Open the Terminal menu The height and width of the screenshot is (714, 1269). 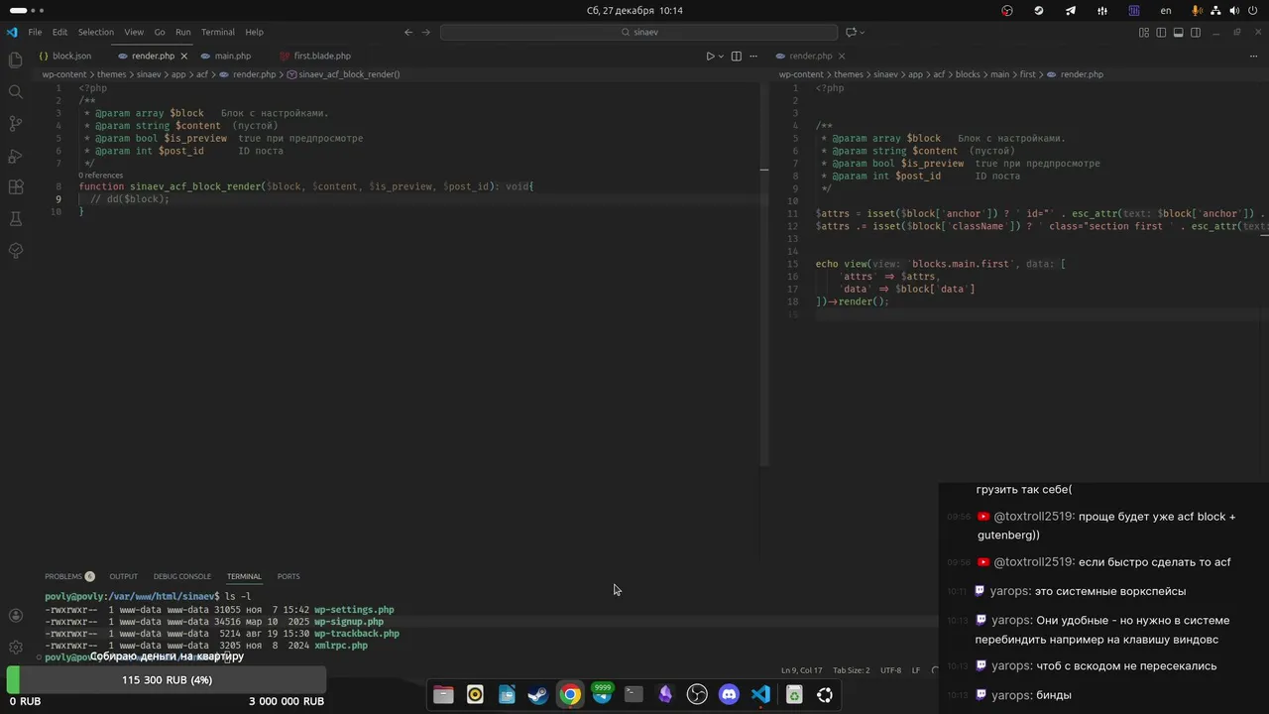pyautogui.click(x=218, y=32)
